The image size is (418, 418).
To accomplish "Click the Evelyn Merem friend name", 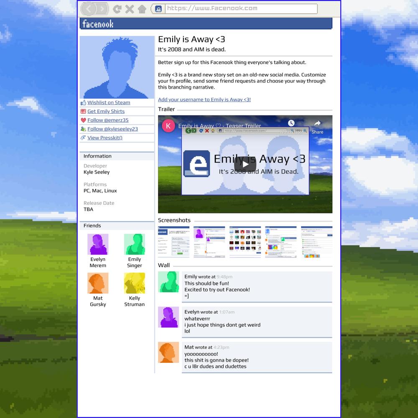I will 98,263.
